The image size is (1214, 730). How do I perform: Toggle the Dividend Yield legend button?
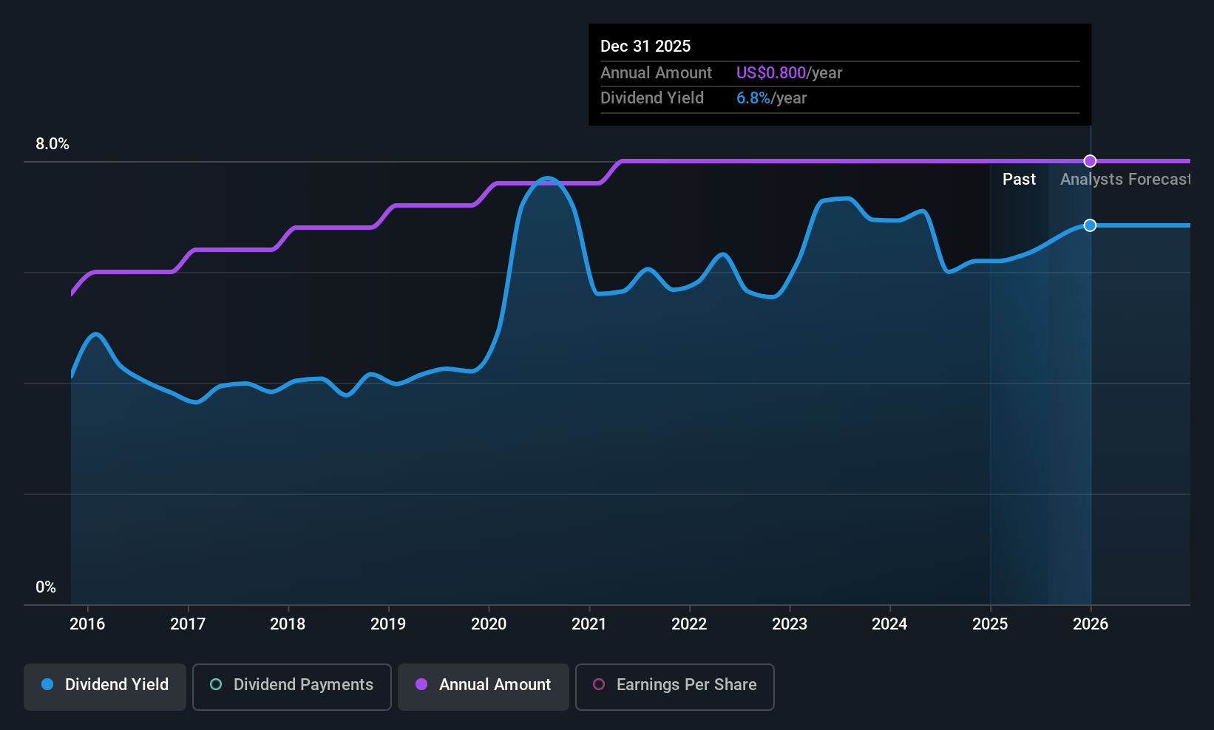pos(105,686)
